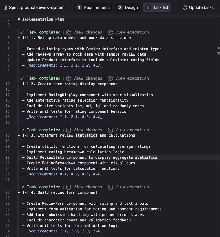Toggle checkbox for task 1 data models
This screenshot has height=237, width=220.
(25, 38)
